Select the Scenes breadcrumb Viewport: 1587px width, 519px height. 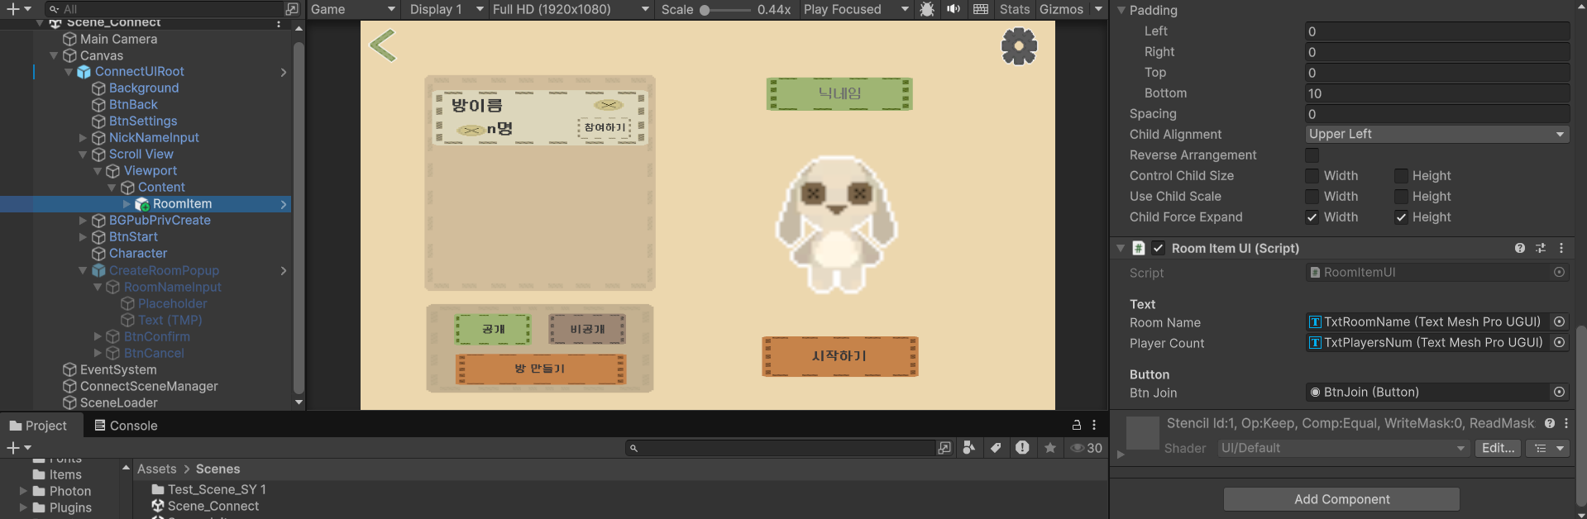tap(217, 469)
